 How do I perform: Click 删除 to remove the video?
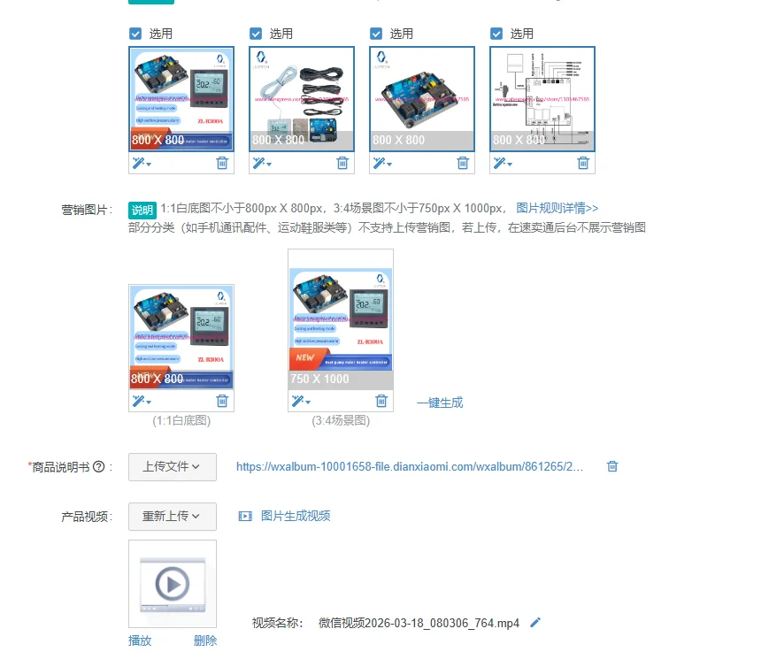[205, 640]
